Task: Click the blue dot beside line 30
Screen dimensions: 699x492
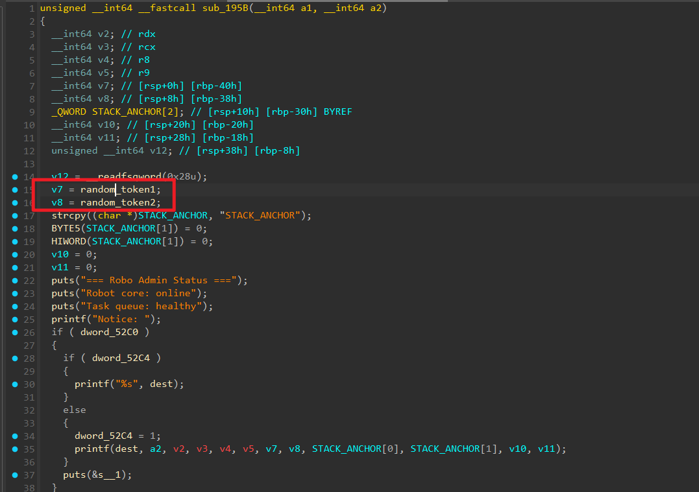Action: click(x=14, y=384)
